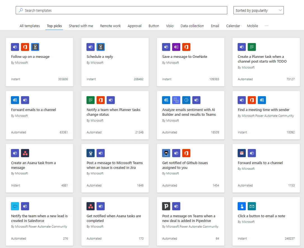Click the GitHub icon on Get notified card

coord(166,153)
